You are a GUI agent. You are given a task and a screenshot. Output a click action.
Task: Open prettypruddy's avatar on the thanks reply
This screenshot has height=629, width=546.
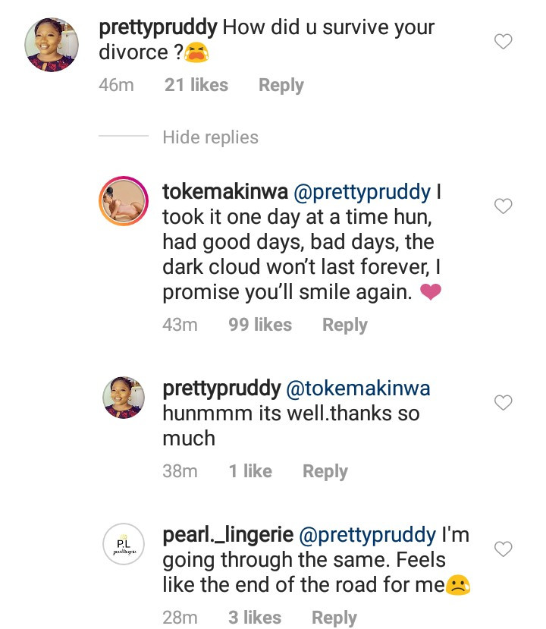coord(124,397)
